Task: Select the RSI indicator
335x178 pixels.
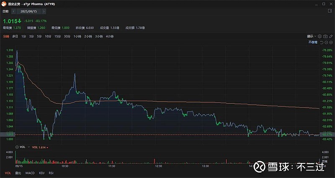Action: click(x=51, y=173)
